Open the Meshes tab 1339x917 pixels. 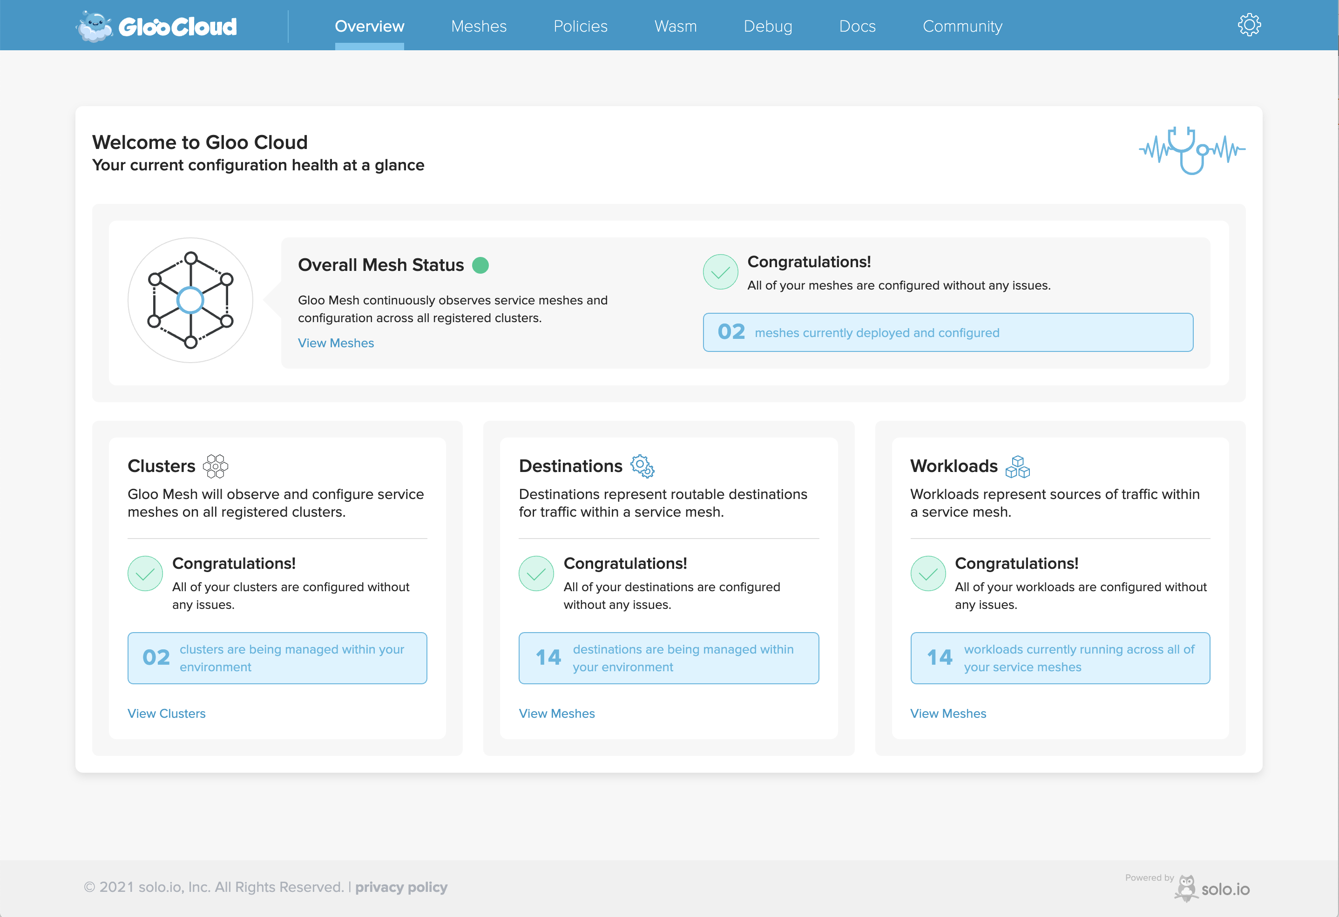pyautogui.click(x=479, y=27)
